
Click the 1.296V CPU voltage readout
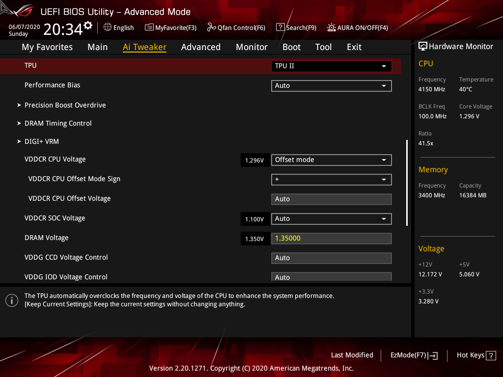click(x=254, y=161)
